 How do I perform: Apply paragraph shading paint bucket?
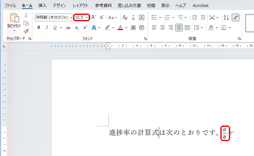pyautogui.click(x=211, y=28)
